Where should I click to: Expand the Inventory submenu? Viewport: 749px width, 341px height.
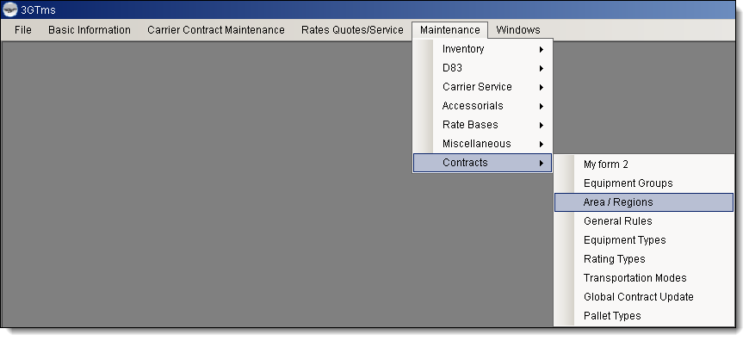click(482, 49)
